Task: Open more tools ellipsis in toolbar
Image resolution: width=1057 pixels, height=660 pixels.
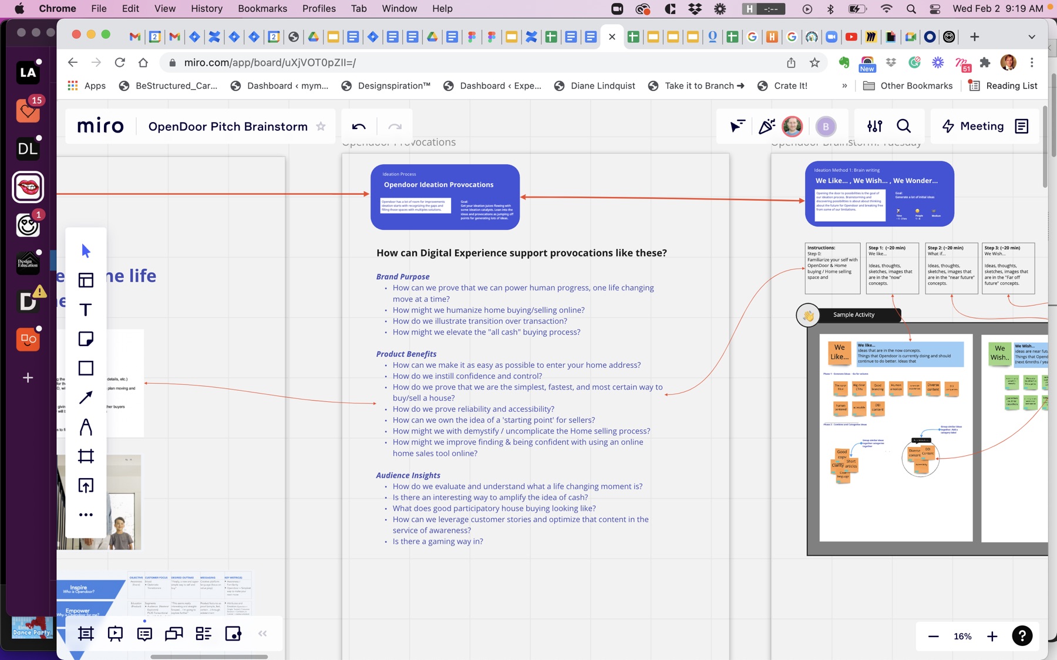Action: (86, 515)
